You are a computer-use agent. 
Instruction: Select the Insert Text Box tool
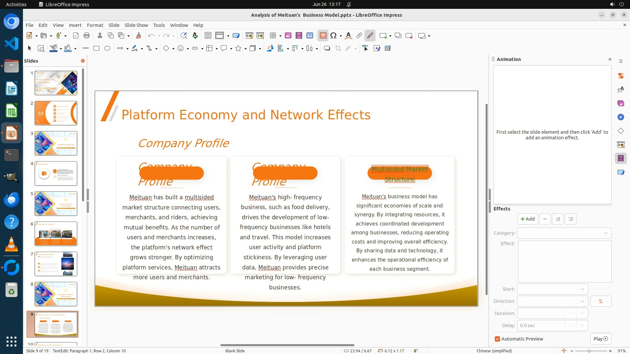point(323,36)
